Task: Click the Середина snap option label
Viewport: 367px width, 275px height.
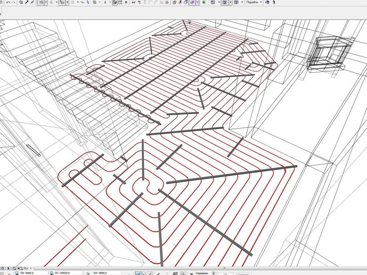Action: click(x=202, y=274)
